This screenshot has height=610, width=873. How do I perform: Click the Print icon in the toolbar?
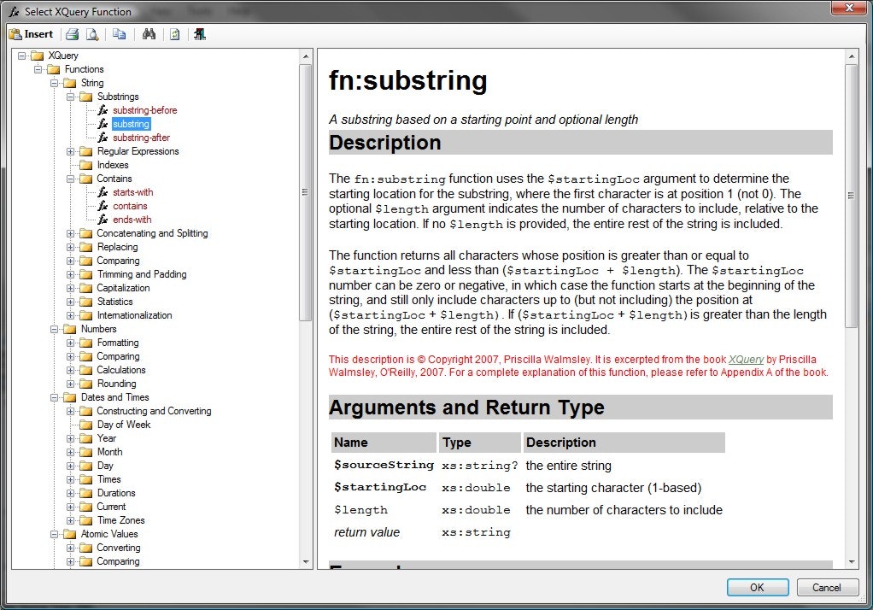point(72,34)
